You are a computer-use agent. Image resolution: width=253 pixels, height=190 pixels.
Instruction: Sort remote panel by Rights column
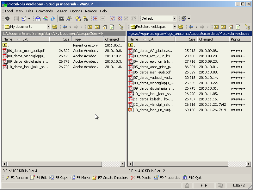pyautogui.click(x=240, y=39)
